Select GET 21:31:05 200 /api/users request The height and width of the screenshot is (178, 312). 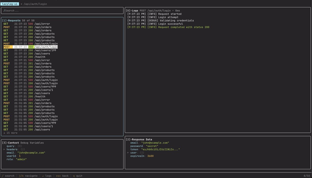click(x=27, y=130)
